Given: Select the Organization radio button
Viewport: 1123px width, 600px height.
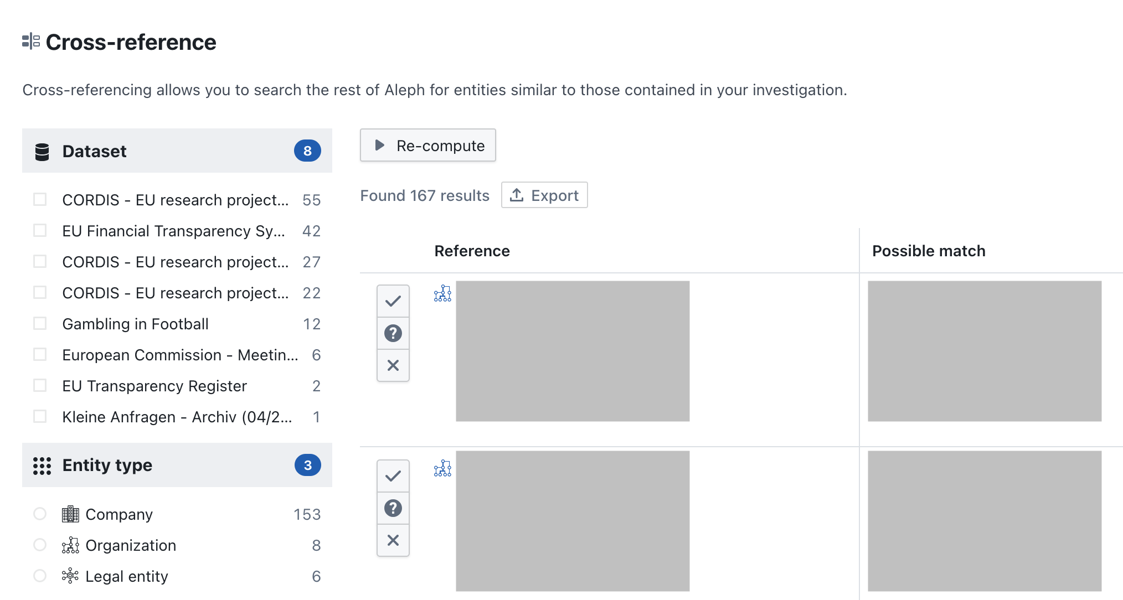Looking at the screenshot, I should click(40, 545).
